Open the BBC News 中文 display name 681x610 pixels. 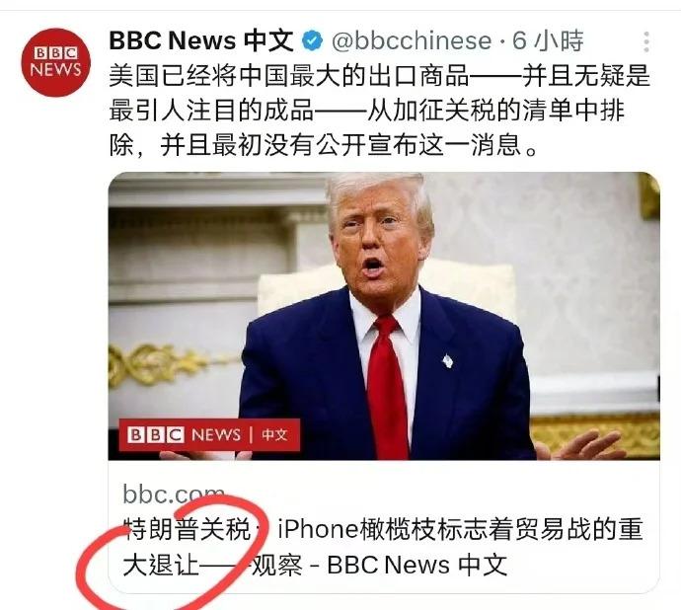tap(201, 40)
